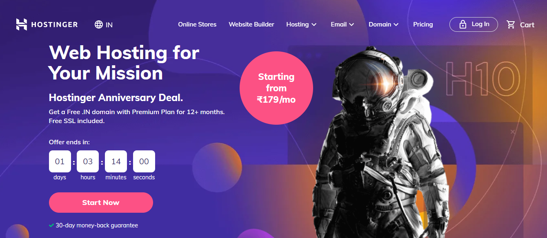The height and width of the screenshot is (238, 547).
Task: Select the IN region selector
Action: [x=103, y=24]
